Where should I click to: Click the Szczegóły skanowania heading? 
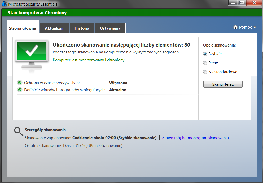tap(45, 130)
